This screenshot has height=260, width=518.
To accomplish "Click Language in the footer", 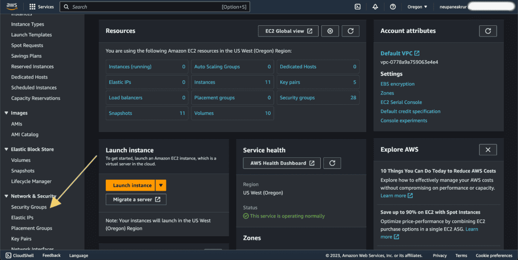I will click(x=78, y=255).
